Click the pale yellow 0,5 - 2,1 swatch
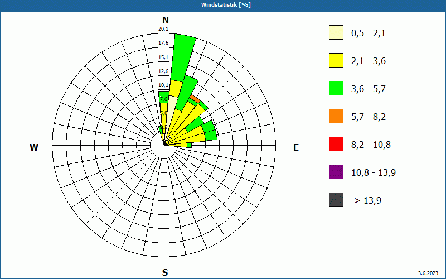 [x=336, y=32]
